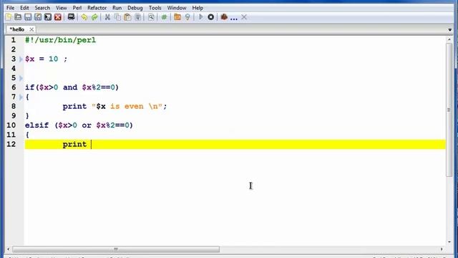Click the Save file icon
Viewport: 458px width, 258px height.
(28, 17)
